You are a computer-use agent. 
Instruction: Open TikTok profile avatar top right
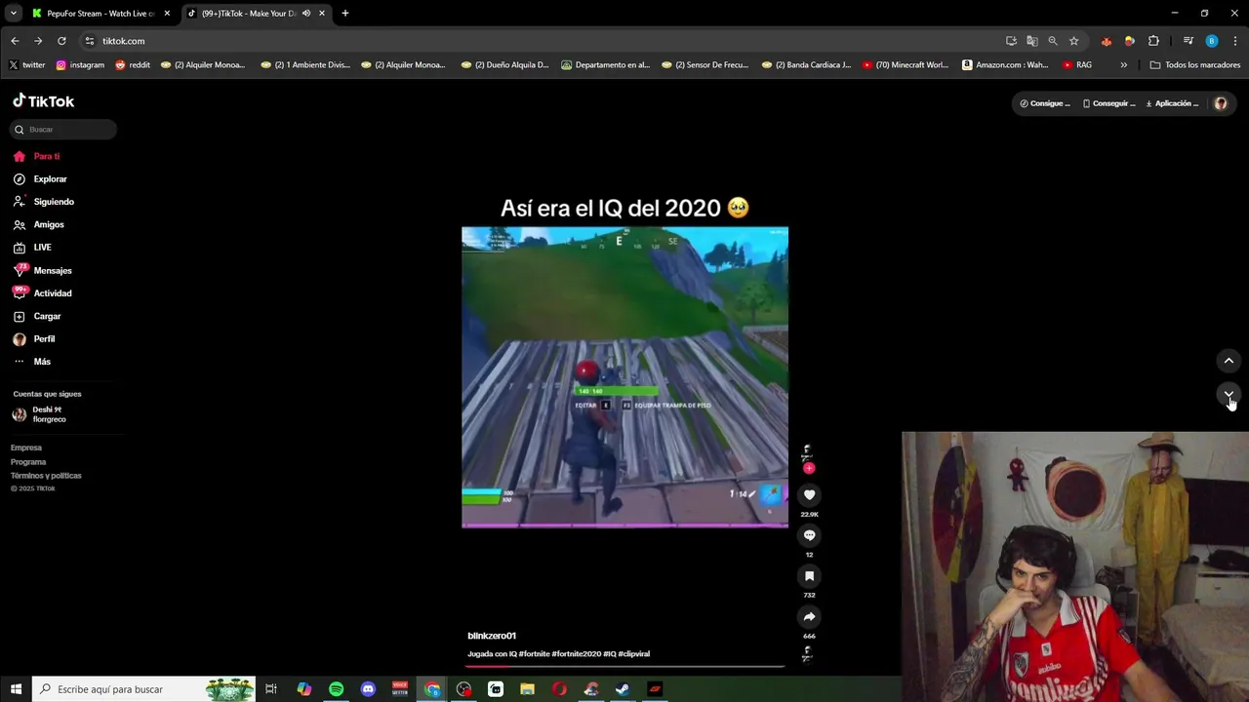(x=1220, y=103)
